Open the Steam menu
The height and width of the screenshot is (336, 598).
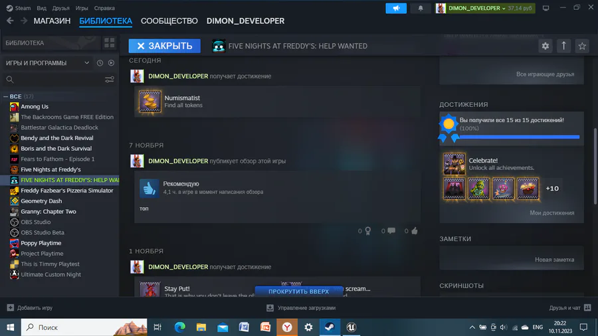pyautogui.click(x=19, y=8)
